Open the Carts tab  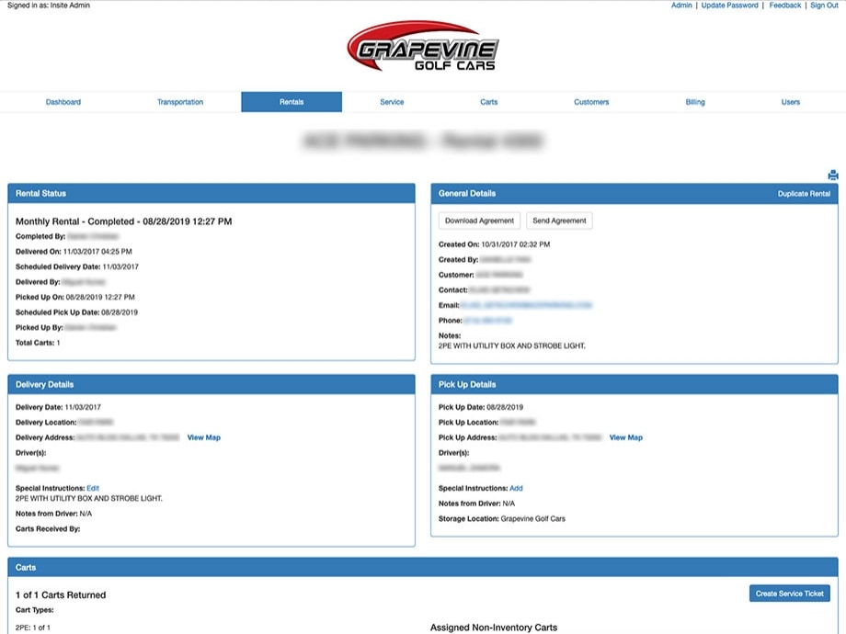489,102
